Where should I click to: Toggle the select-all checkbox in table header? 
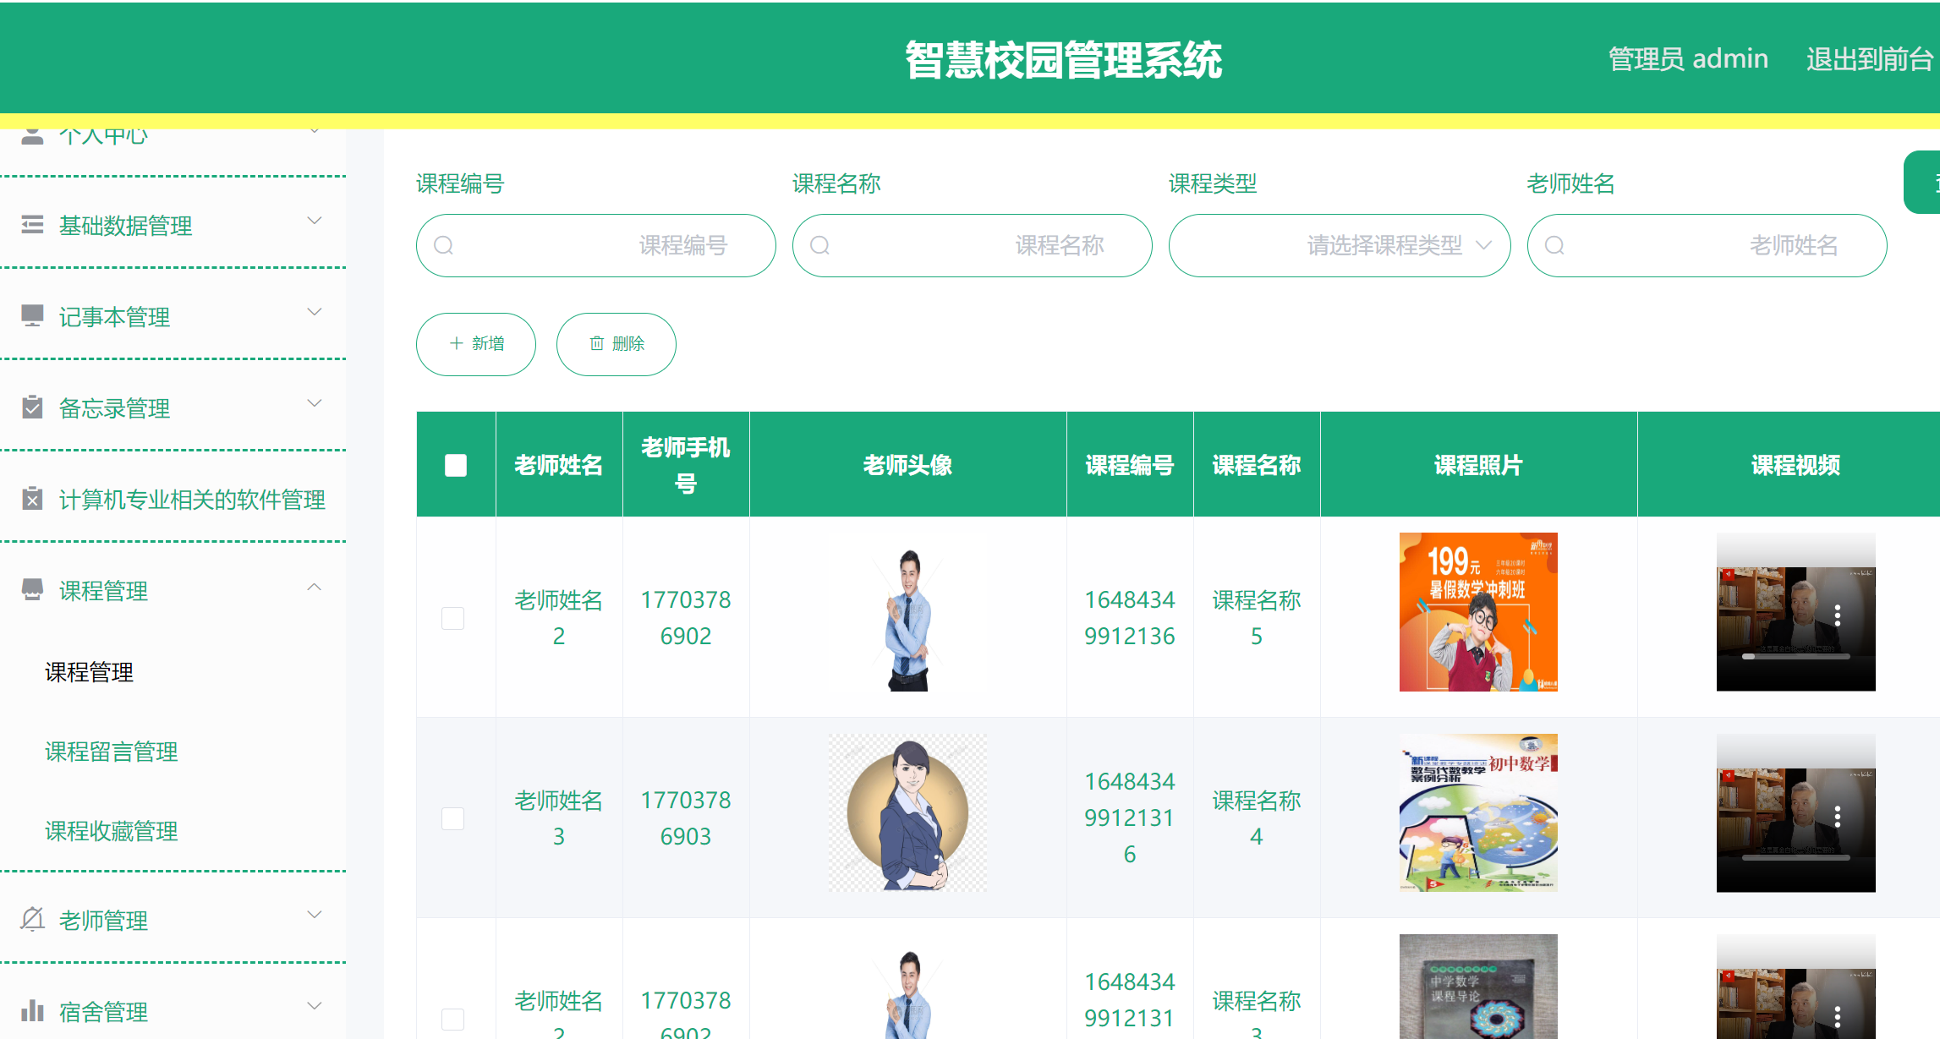pos(455,464)
